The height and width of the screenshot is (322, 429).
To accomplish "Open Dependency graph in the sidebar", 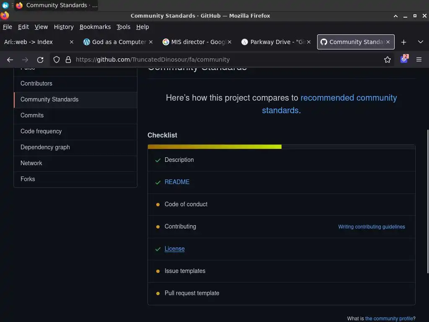I will tap(75, 147).
